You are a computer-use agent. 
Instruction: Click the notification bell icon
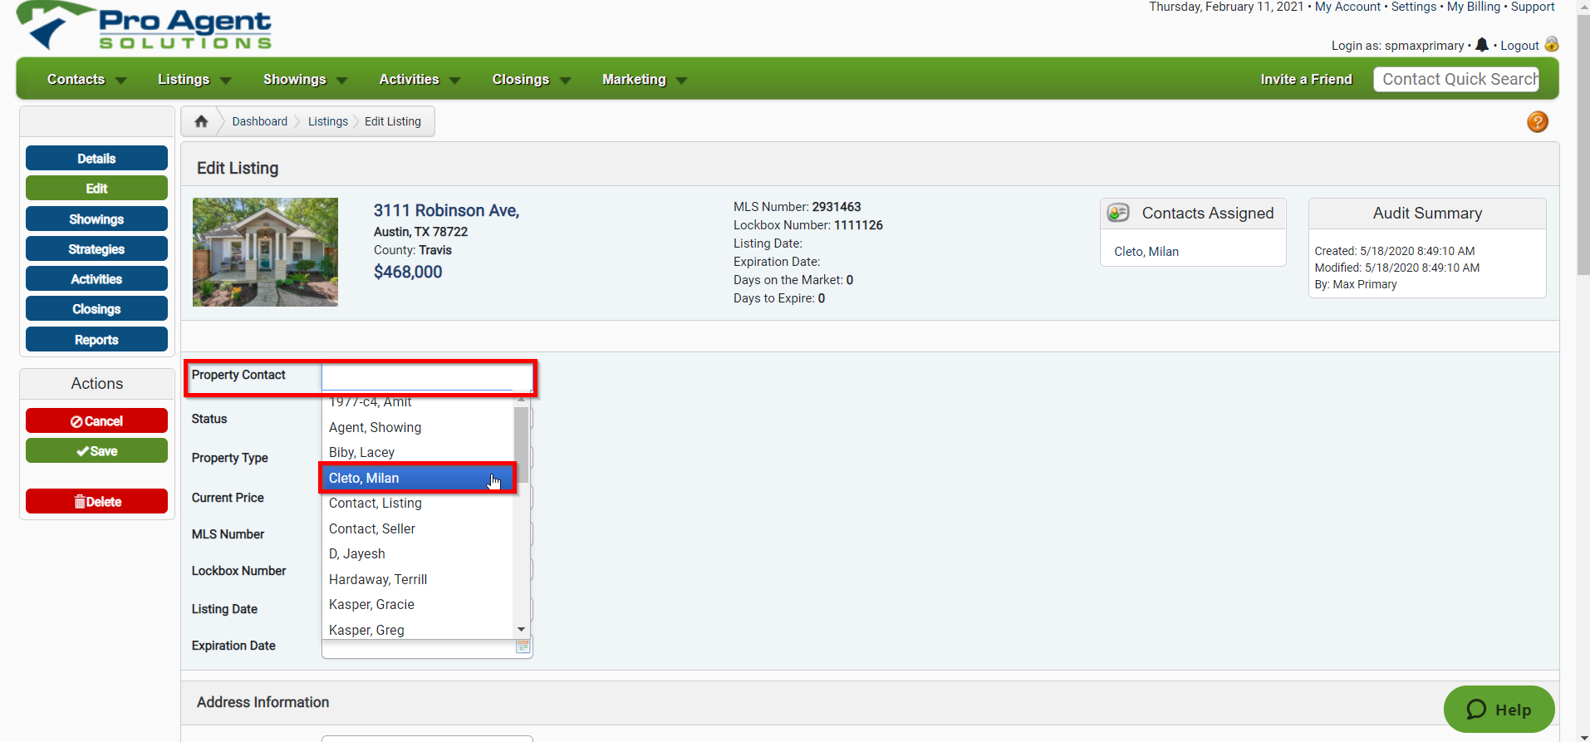(x=1482, y=45)
